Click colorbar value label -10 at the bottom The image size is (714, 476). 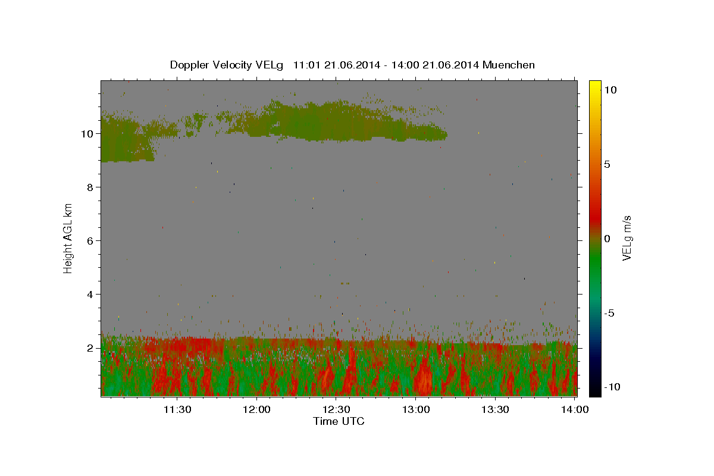click(x=612, y=387)
